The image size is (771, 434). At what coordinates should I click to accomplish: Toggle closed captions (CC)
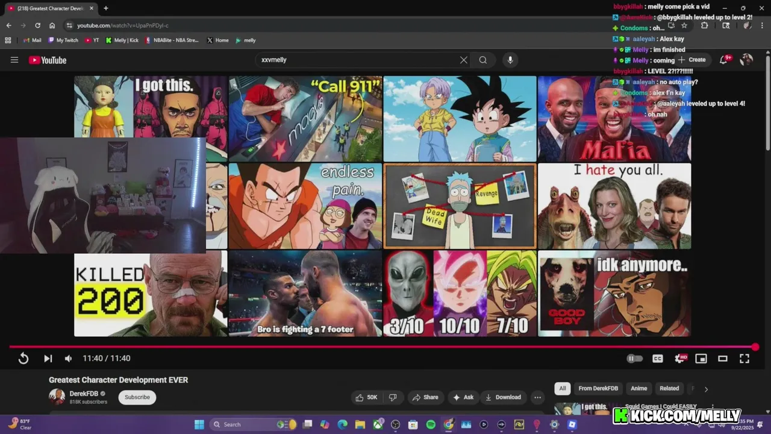pyautogui.click(x=658, y=359)
